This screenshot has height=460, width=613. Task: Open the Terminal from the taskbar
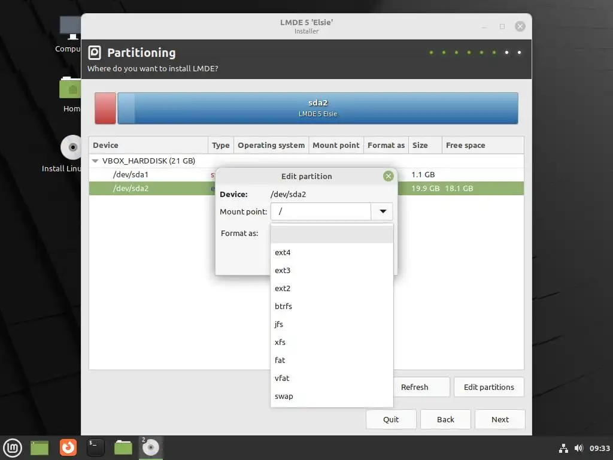[x=95, y=447]
